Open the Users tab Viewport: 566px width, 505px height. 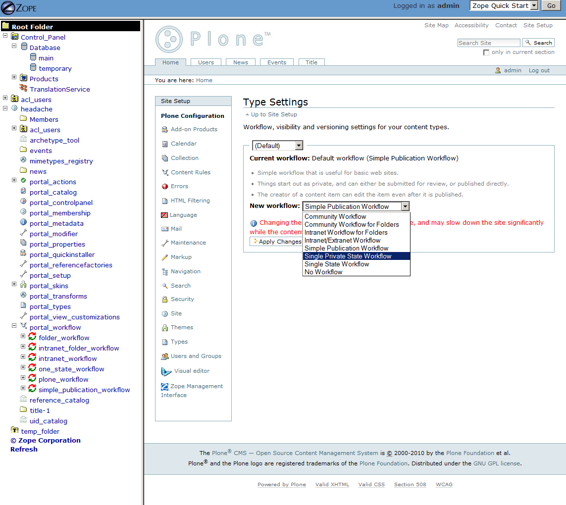[206, 62]
